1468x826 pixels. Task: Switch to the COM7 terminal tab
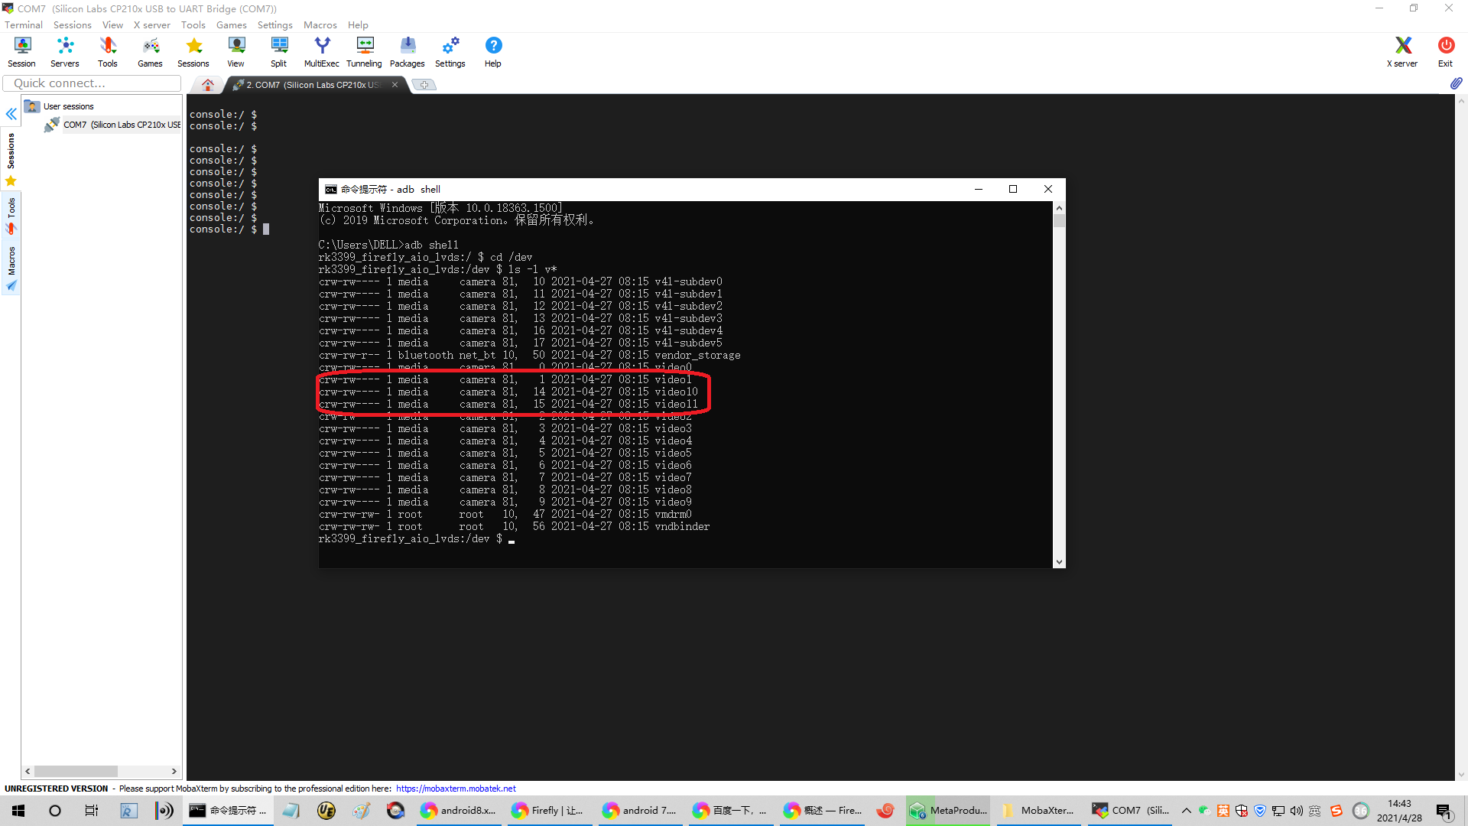[x=312, y=85]
